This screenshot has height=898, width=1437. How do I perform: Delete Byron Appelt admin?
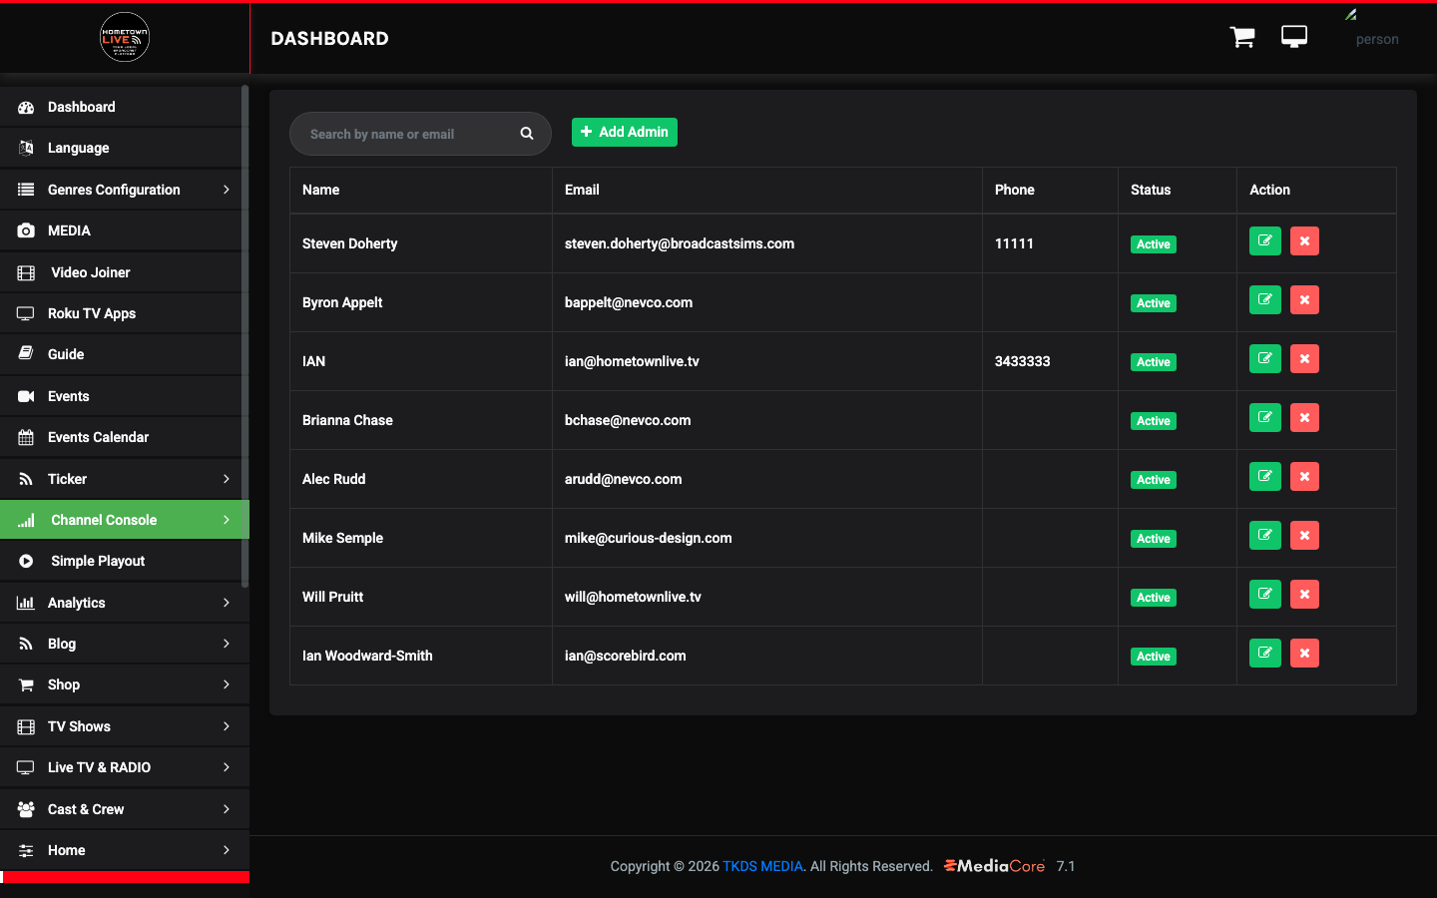[1304, 300]
